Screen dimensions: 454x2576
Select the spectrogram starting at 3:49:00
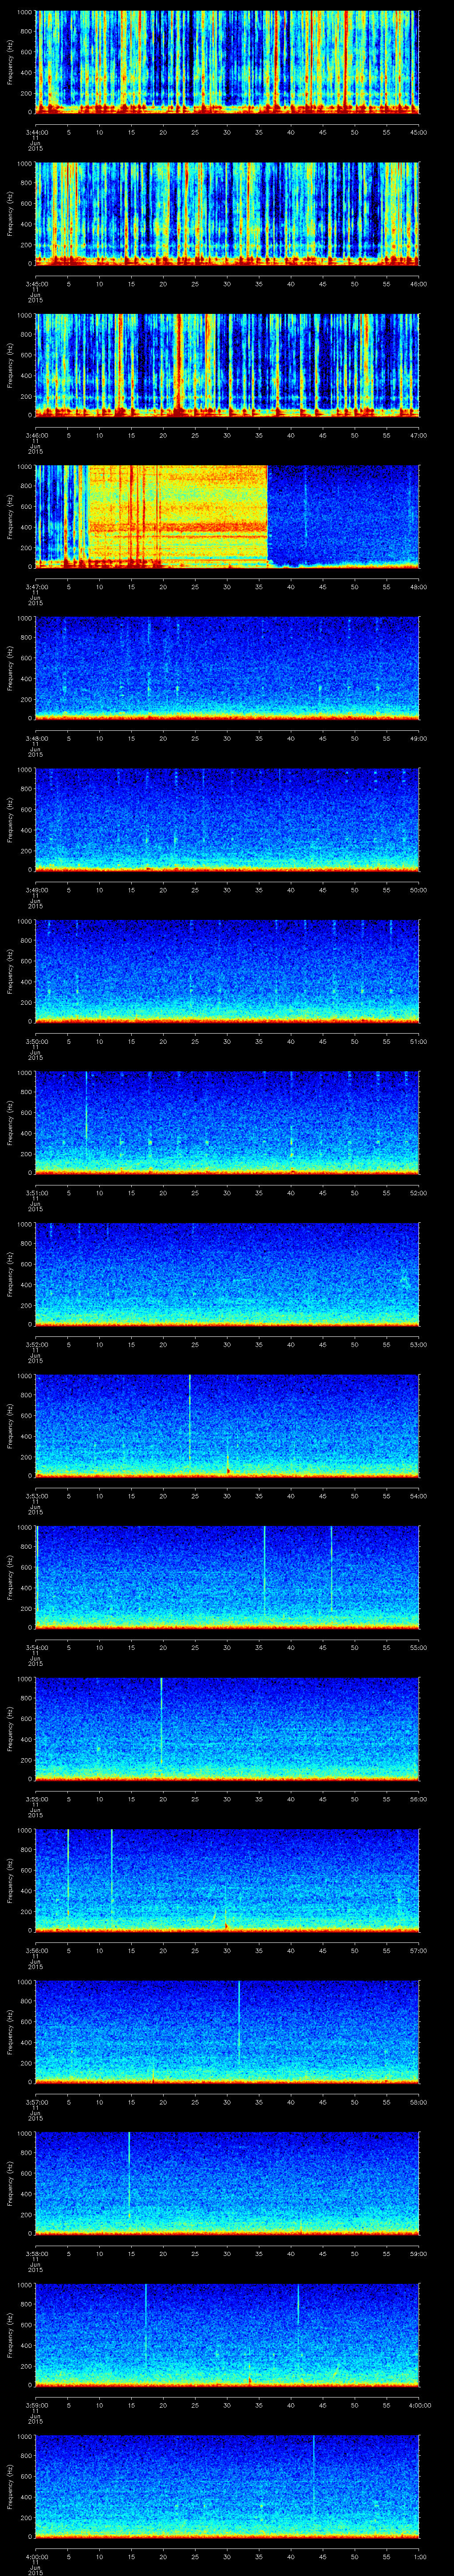(227, 819)
